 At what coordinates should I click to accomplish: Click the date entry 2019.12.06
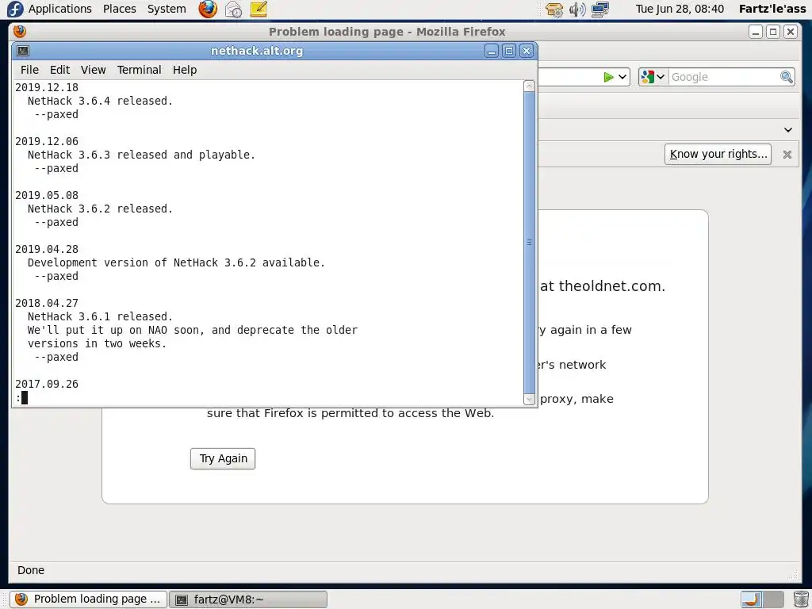click(47, 141)
